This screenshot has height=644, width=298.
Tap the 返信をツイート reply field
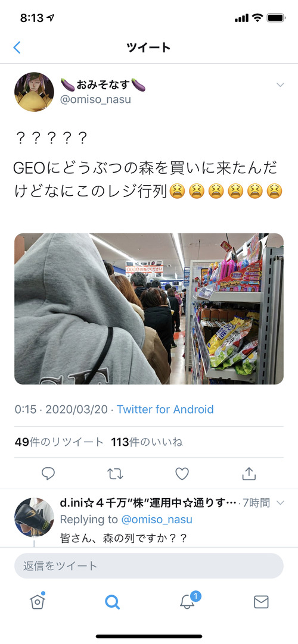coord(149,565)
